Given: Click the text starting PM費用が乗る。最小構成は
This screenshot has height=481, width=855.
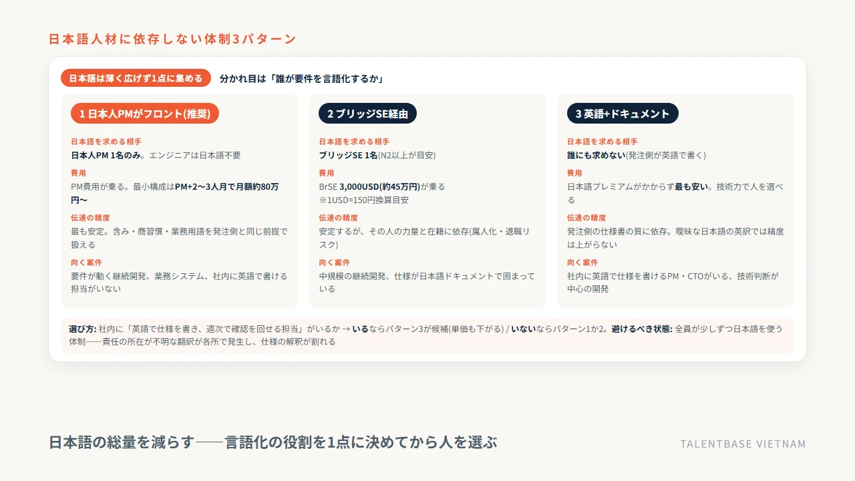Looking at the screenshot, I should click(175, 193).
